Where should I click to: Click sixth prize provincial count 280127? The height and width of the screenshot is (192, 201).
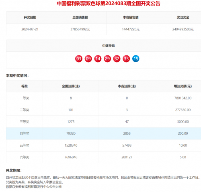pyautogui.click(x=127, y=157)
